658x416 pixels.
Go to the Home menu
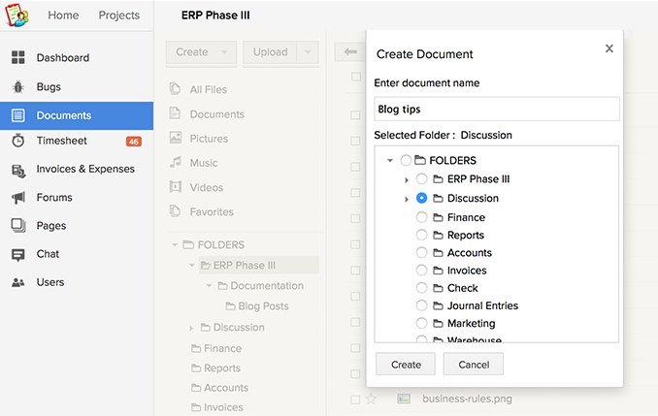pyautogui.click(x=64, y=16)
